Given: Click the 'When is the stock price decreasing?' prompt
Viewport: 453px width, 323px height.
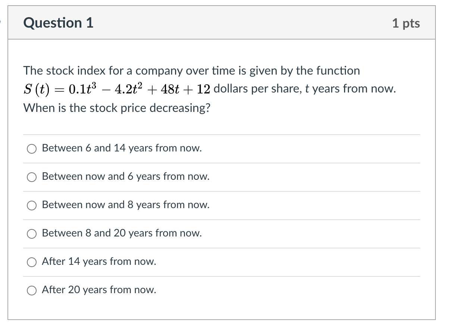Looking at the screenshot, I should tap(117, 108).
